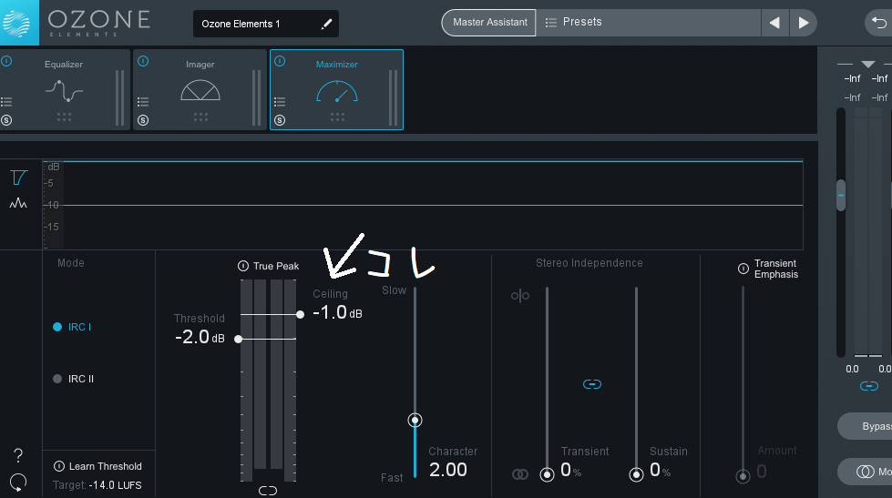Viewport: 892px width, 498px height.
Task: Click the Character value 2.00
Action: 447,470
